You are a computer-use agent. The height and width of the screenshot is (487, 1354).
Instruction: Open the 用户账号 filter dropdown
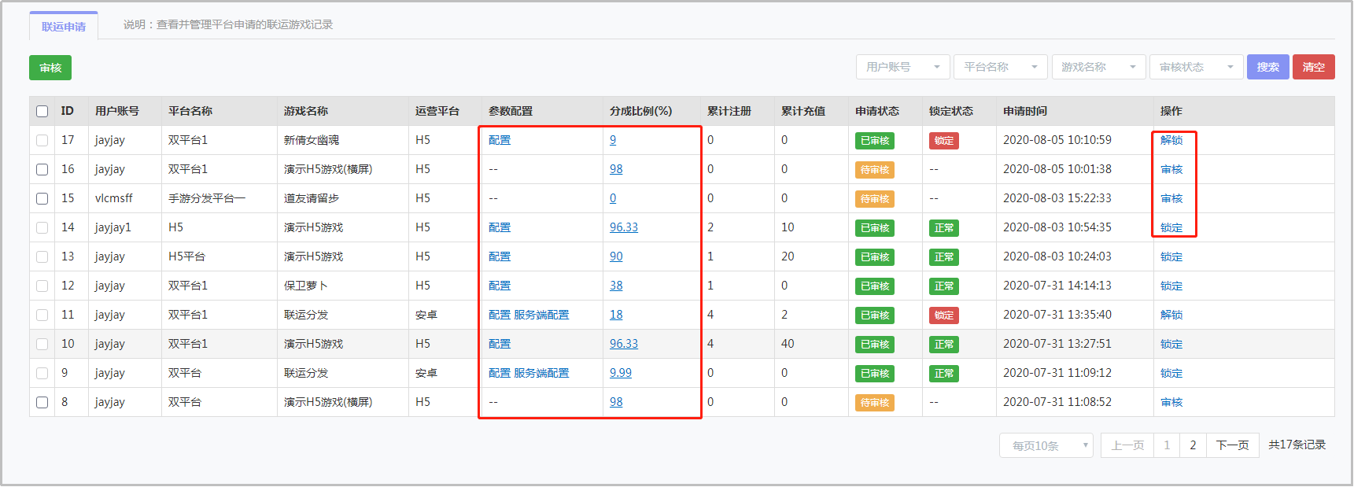click(903, 67)
